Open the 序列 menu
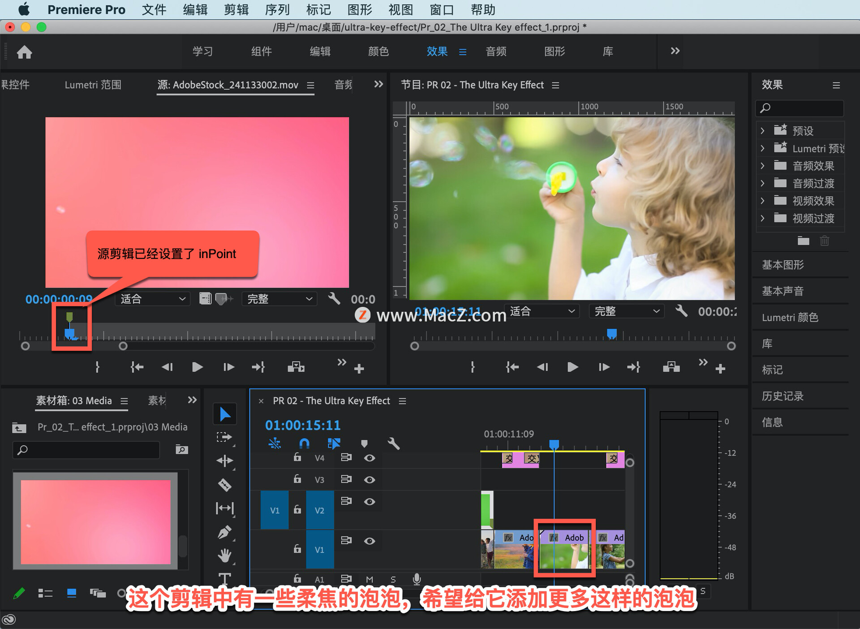 pyautogui.click(x=277, y=9)
